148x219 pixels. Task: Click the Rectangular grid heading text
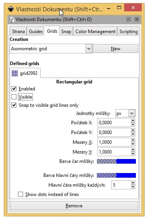[74, 82]
